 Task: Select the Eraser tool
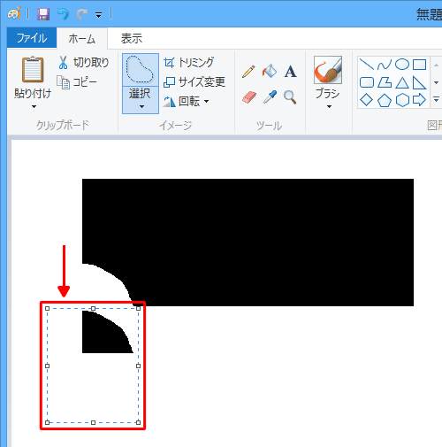click(x=249, y=97)
